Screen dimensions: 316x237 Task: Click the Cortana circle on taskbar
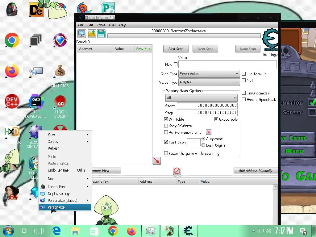(x=24, y=231)
